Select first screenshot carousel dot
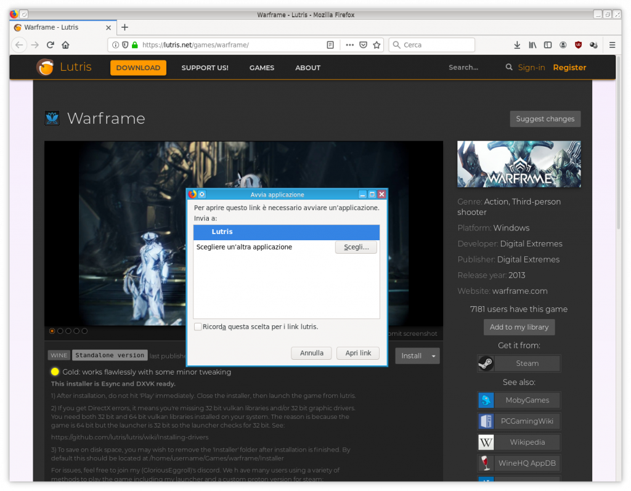The height and width of the screenshot is (491, 631). coord(52,331)
